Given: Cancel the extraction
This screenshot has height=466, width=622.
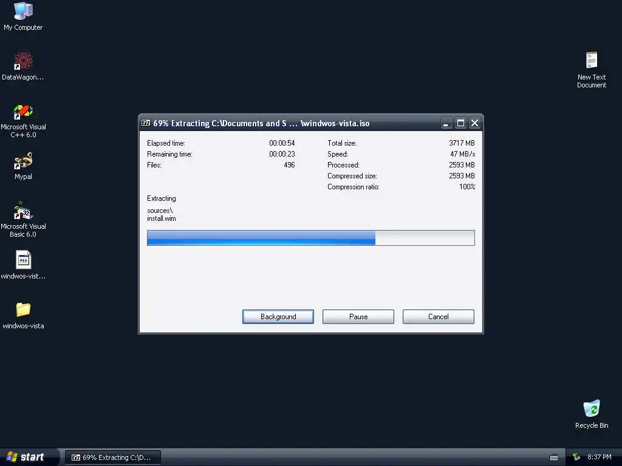Looking at the screenshot, I should tap(439, 317).
